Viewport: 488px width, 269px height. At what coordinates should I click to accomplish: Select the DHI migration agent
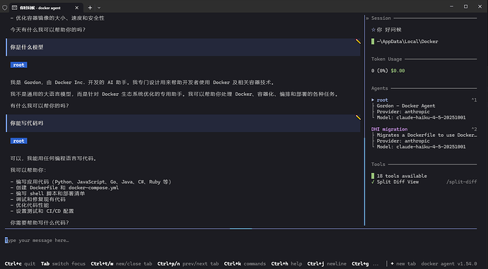(389, 129)
